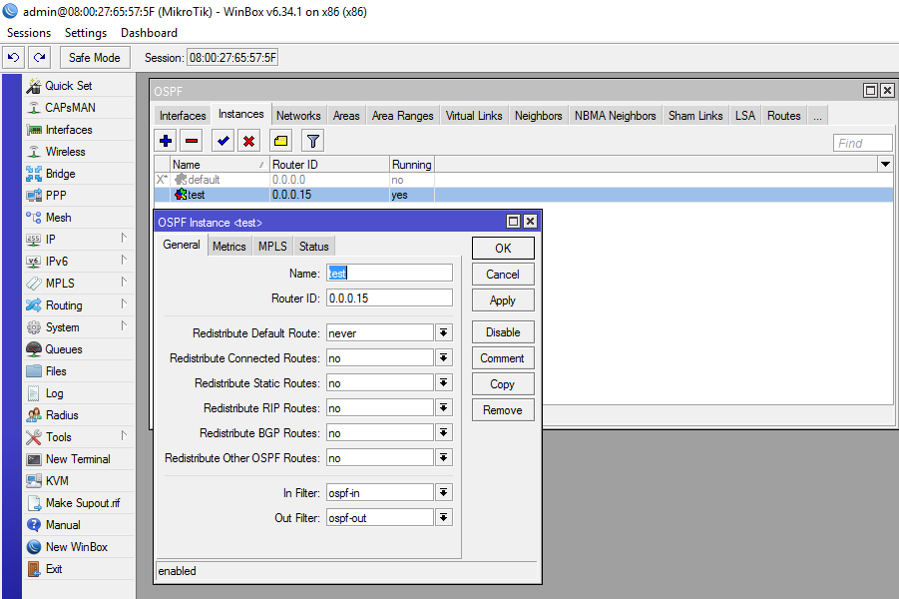This screenshot has width=899, height=599.
Task: Switch to the Networks tab
Action: point(298,116)
